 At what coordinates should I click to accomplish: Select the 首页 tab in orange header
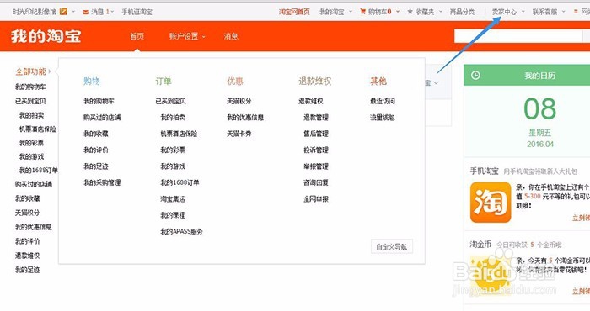coord(137,36)
